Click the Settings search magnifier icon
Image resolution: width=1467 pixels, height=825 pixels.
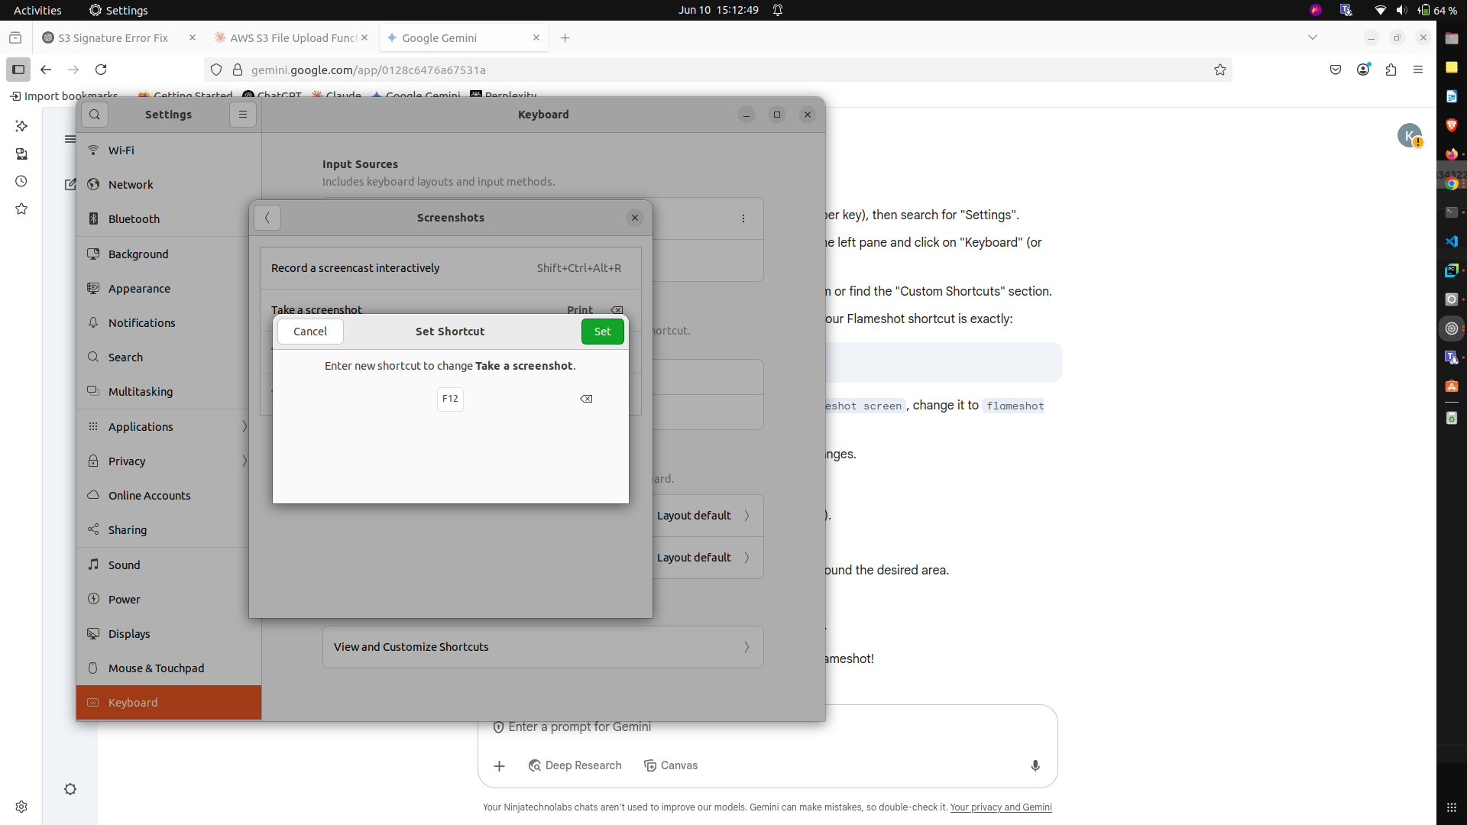(95, 115)
